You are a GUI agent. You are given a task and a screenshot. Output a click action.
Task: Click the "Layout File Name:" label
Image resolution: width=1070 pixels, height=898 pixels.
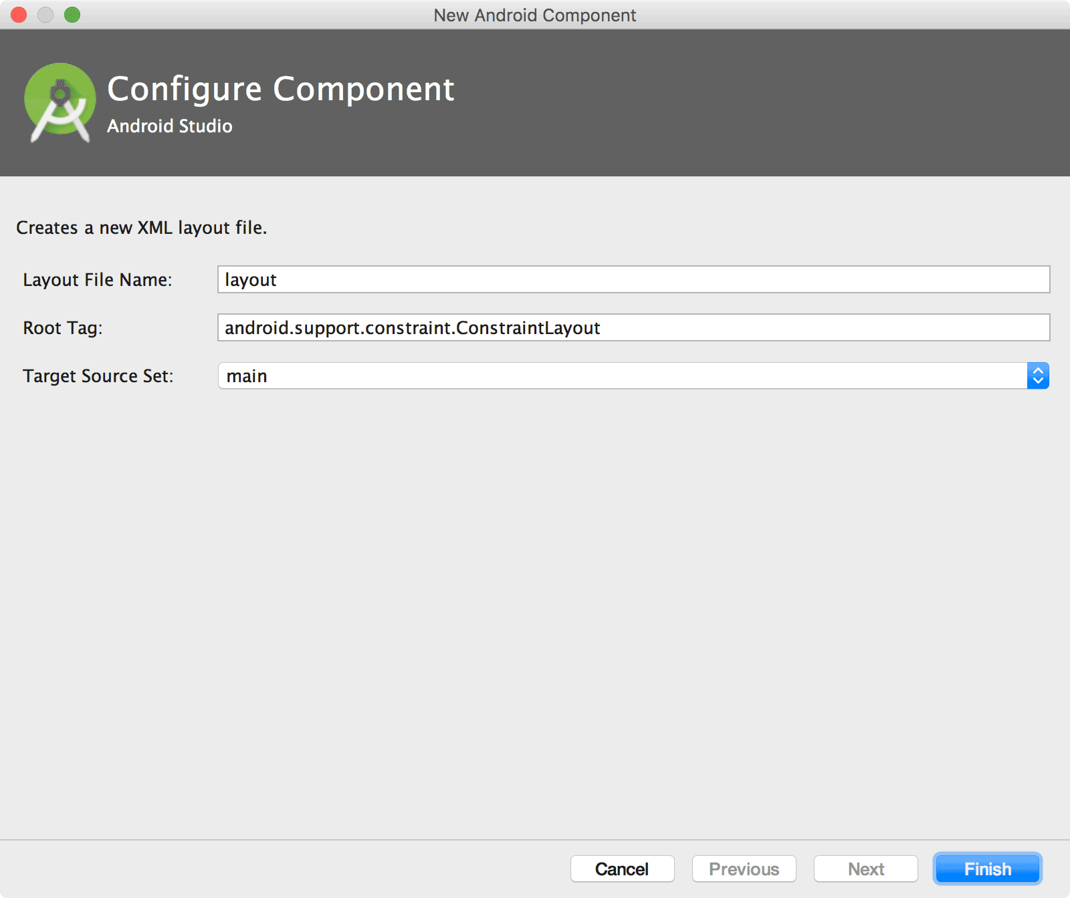(x=98, y=280)
